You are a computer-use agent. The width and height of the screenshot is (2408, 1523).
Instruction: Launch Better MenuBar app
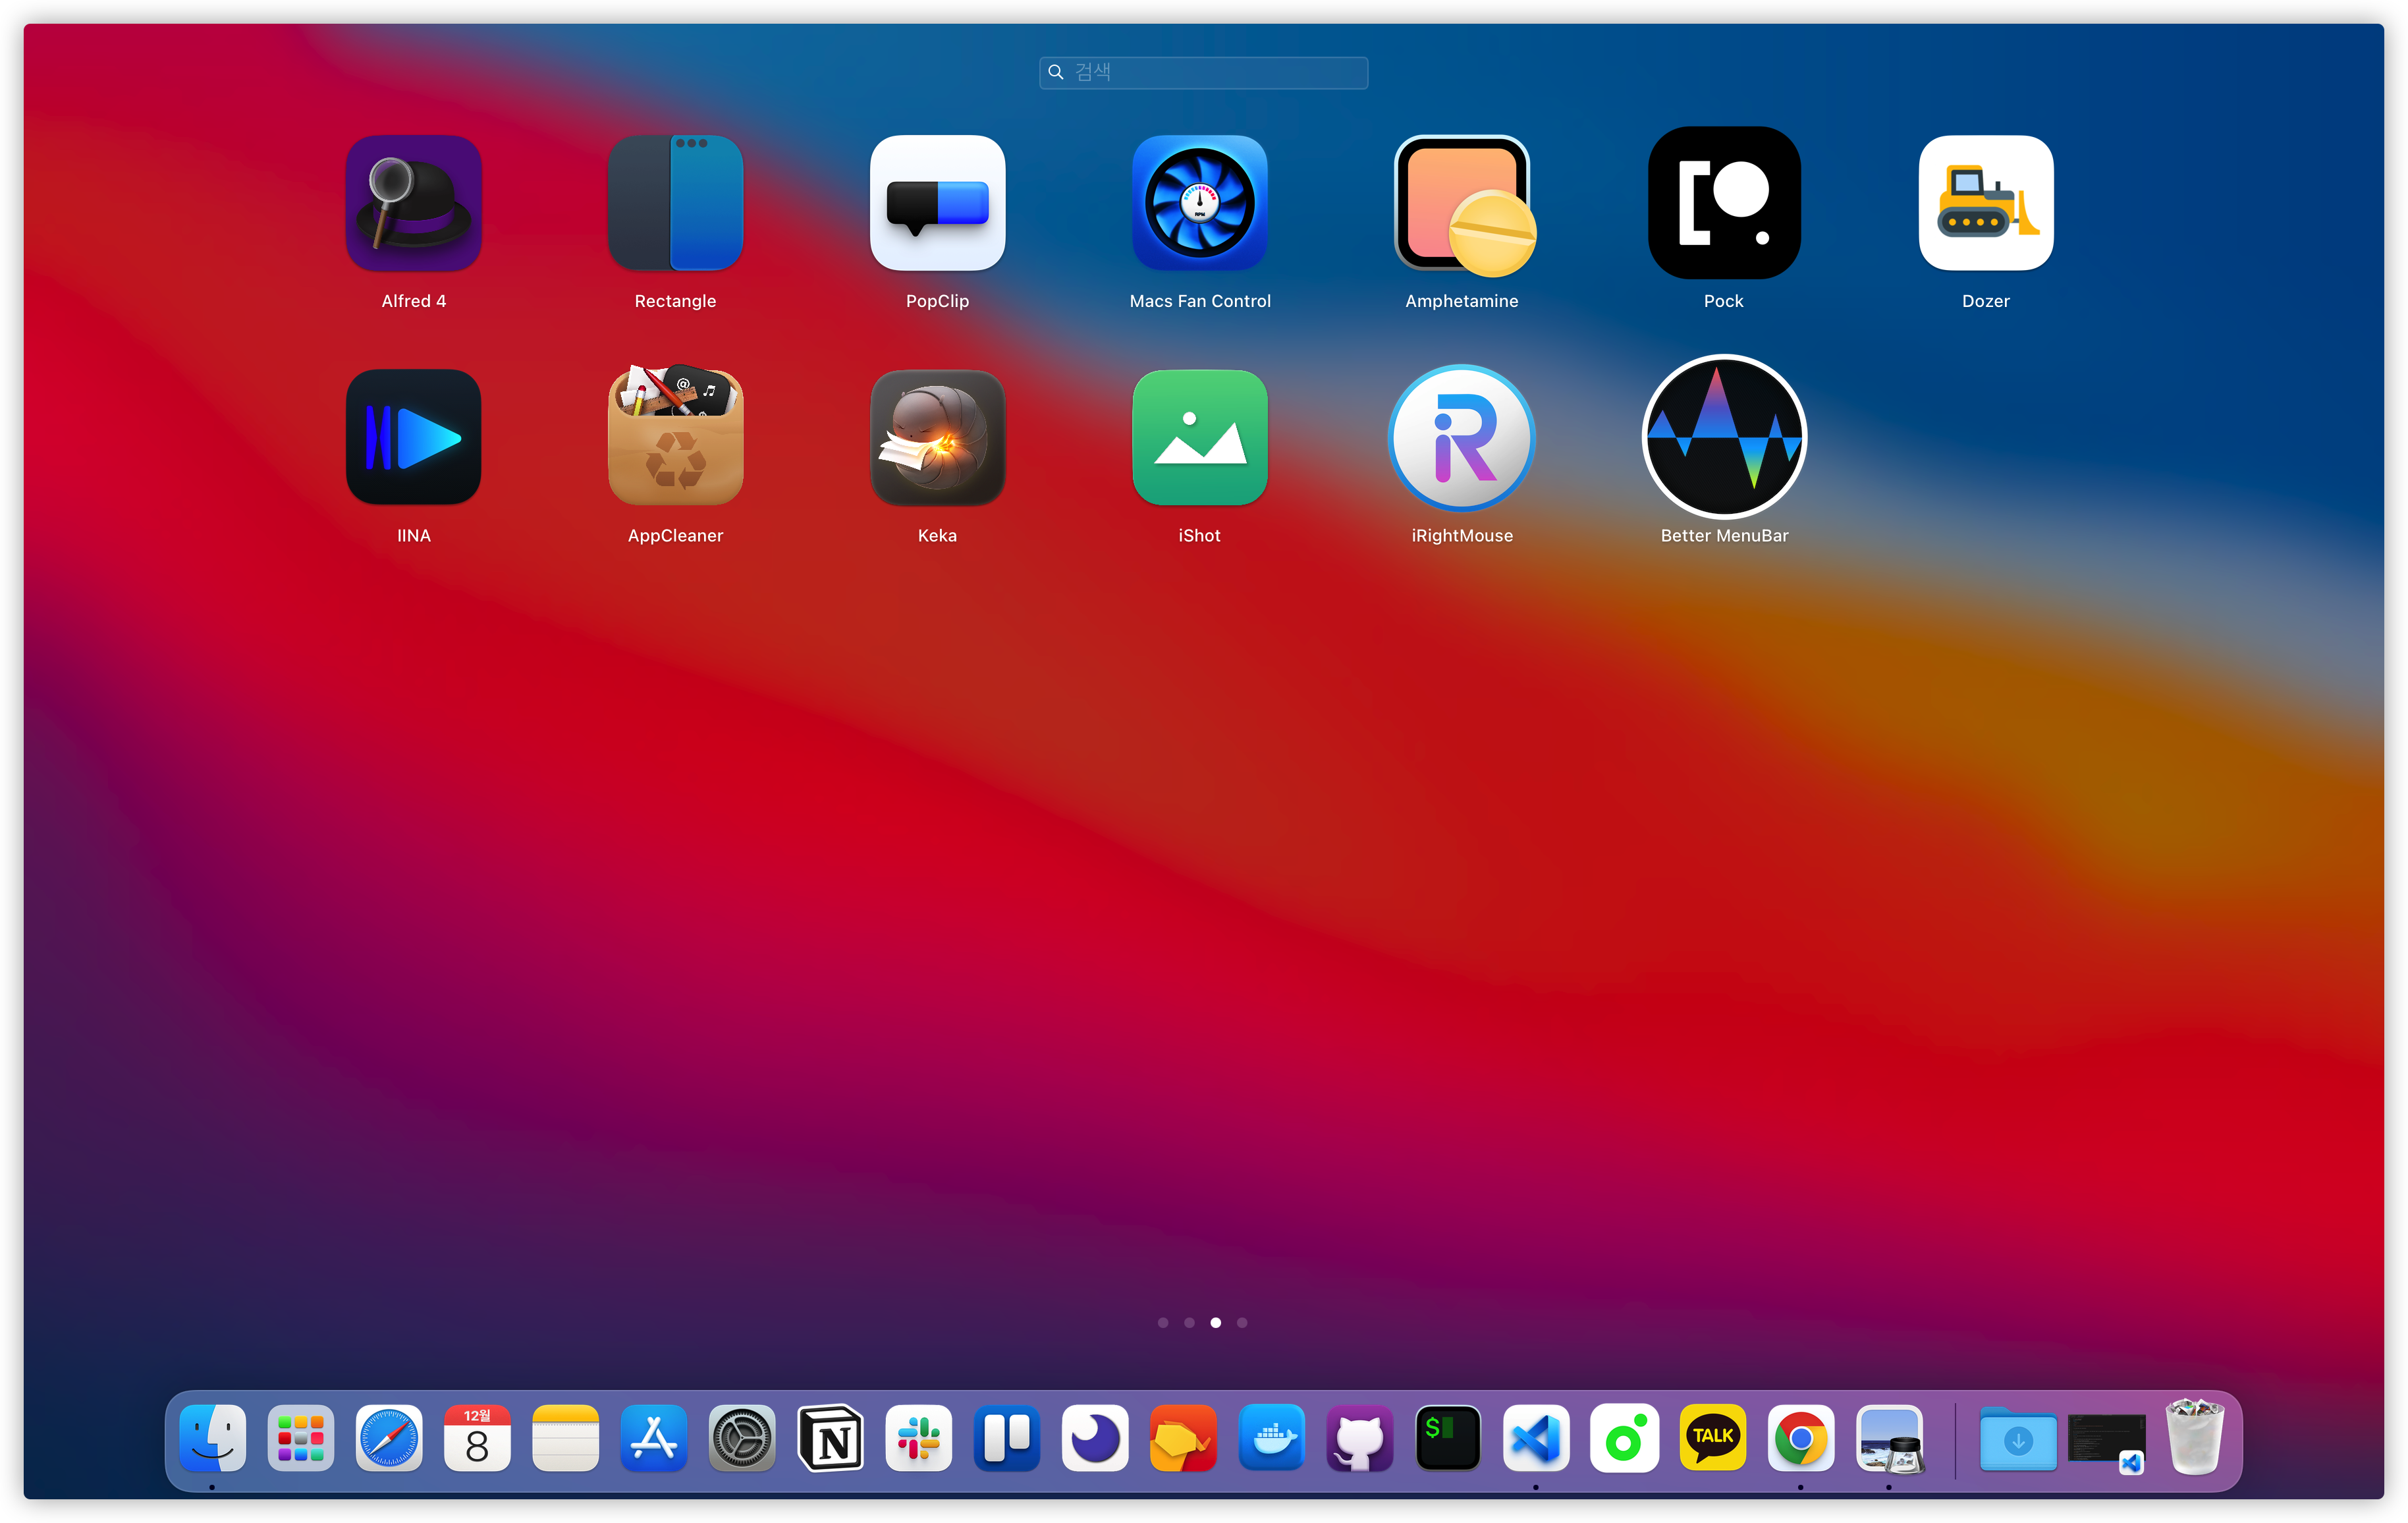pos(1723,437)
